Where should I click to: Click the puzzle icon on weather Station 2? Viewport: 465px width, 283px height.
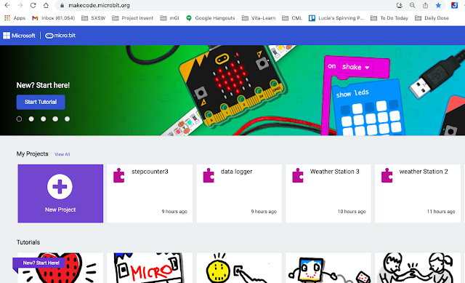(387, 175)
